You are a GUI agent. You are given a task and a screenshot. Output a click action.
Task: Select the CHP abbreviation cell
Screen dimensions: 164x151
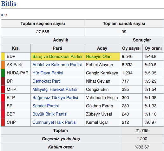pyautogui.click(x=18, y=122)
